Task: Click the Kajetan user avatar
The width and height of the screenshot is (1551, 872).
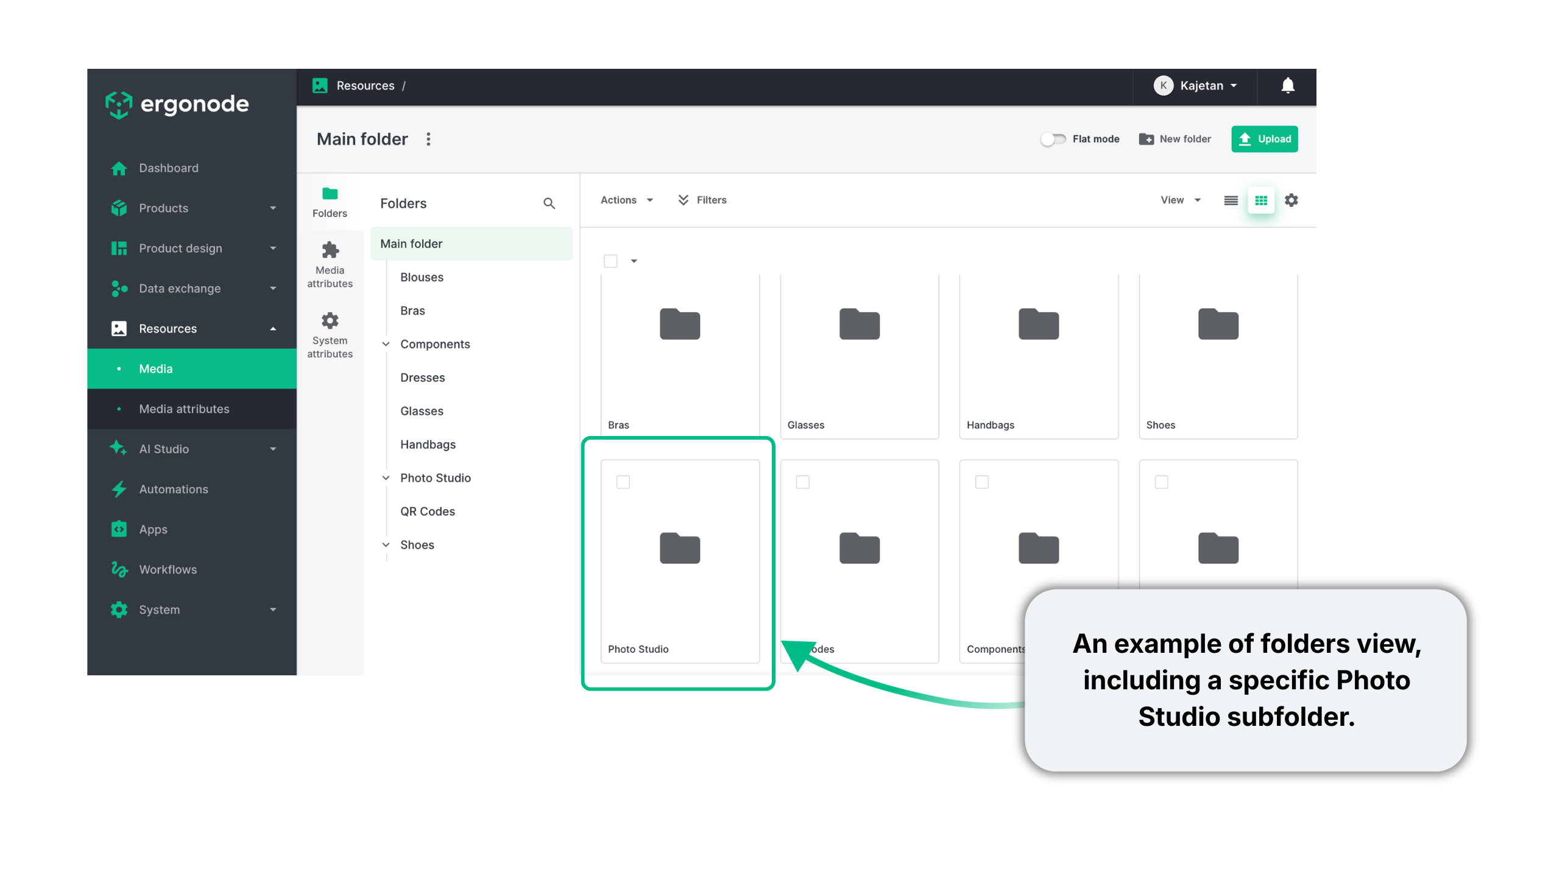Action: (x=1164, y=86)
